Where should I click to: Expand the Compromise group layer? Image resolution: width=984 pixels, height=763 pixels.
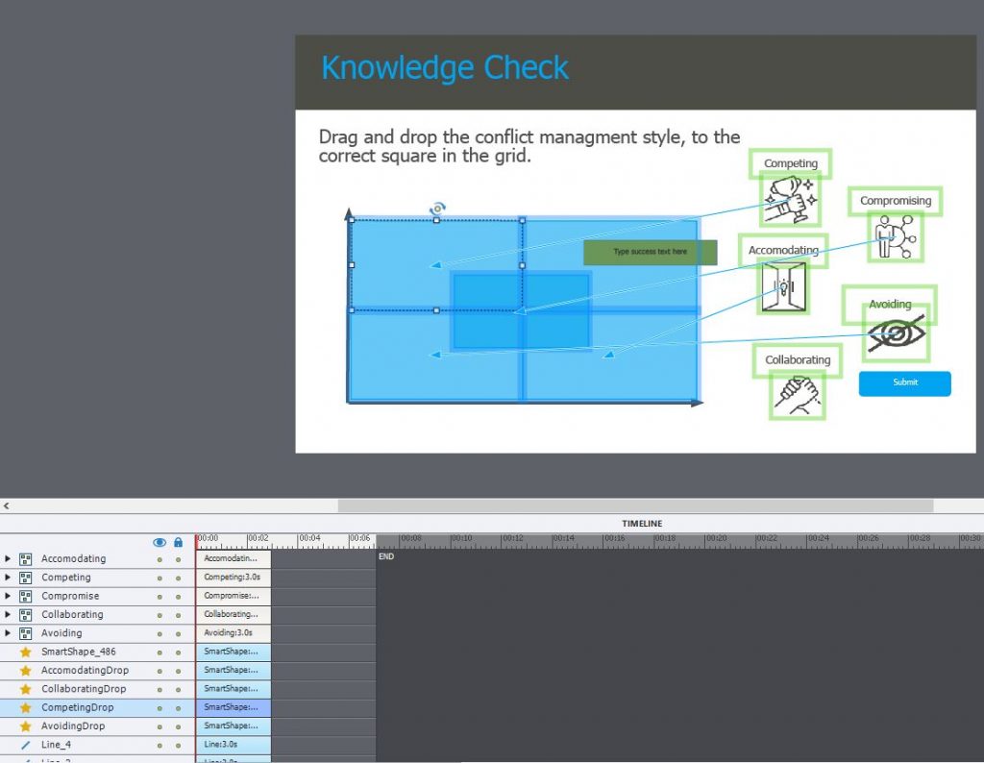[x=8, y=597]
